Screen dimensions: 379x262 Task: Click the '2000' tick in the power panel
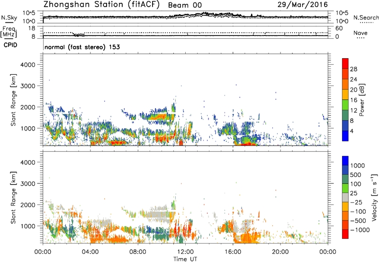(x=28, y=107)
